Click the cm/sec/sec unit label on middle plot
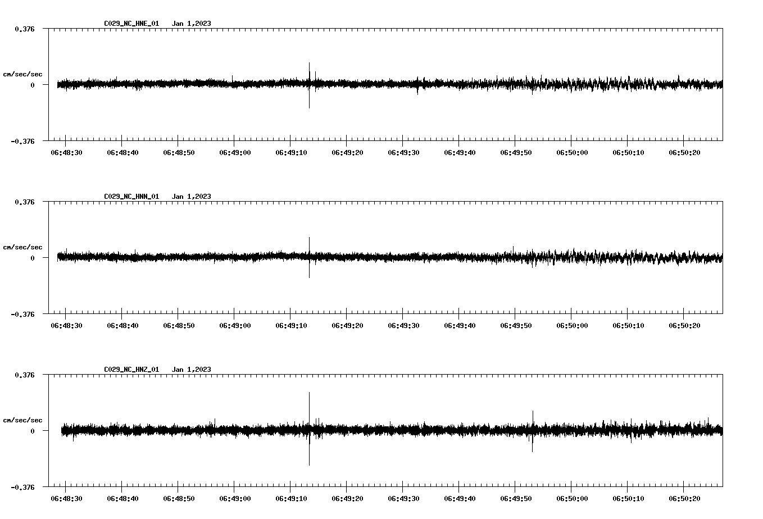Image resolution: width=763 pixels, height=519 pixels. point(23,247)
